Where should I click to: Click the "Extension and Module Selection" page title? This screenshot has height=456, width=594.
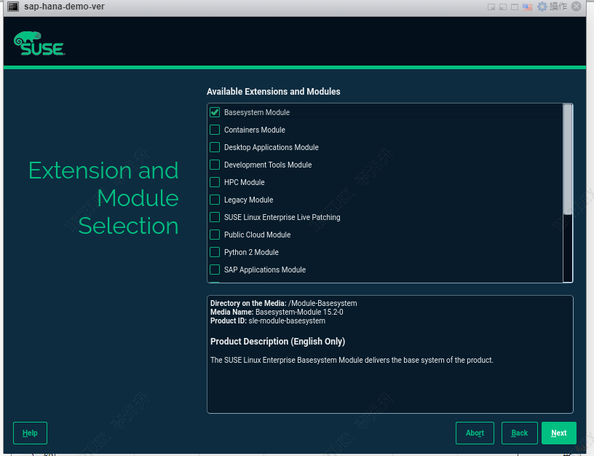pyautogui.click(x=103, y=198)
